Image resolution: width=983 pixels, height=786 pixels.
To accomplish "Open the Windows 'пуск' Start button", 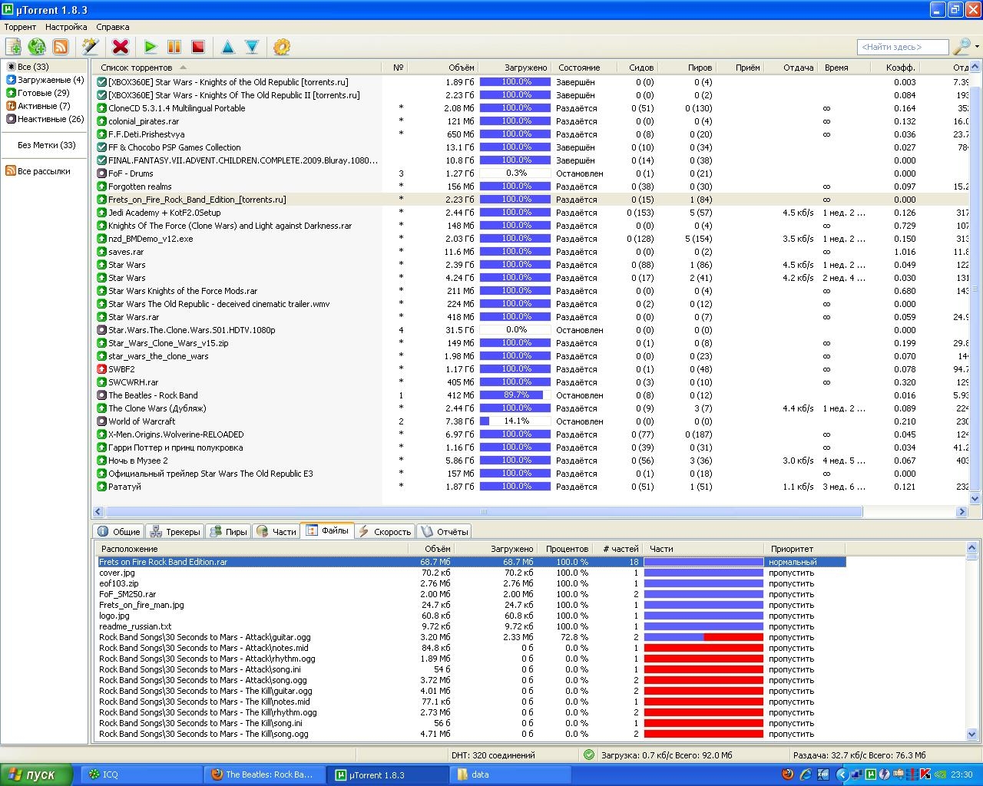I will [36, 774].
